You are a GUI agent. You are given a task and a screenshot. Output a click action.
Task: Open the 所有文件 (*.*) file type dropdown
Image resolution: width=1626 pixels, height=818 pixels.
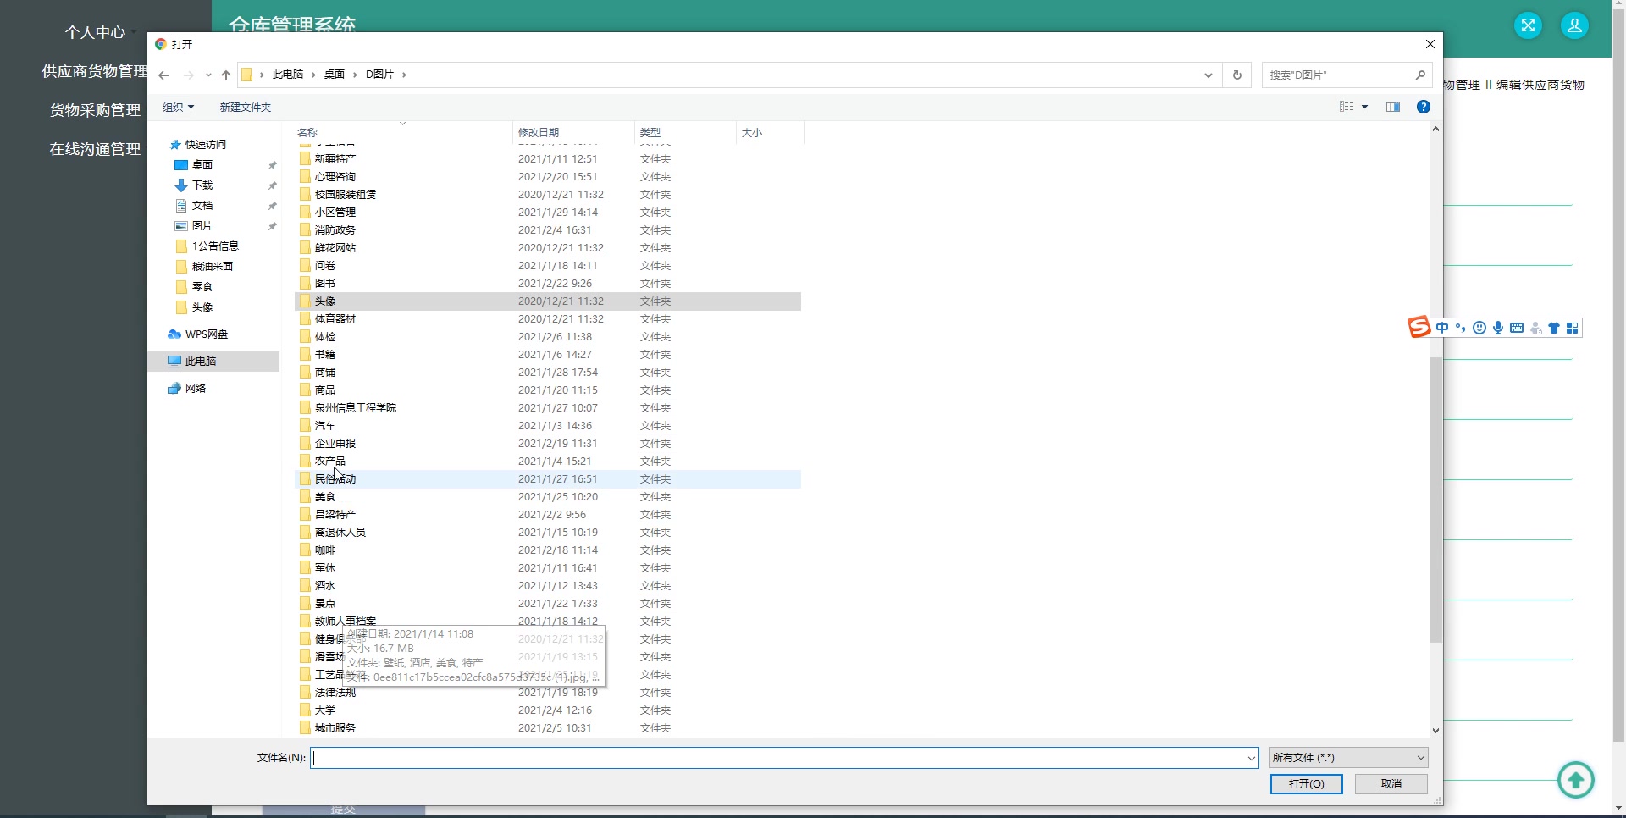point(1348,758)
